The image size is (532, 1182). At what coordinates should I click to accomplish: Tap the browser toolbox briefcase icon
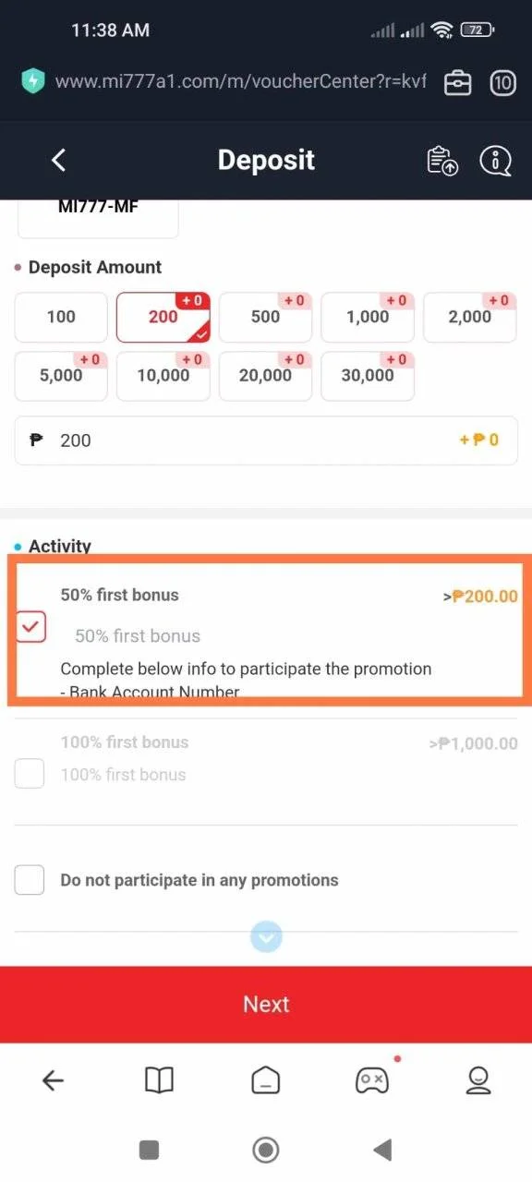point(458,82)
